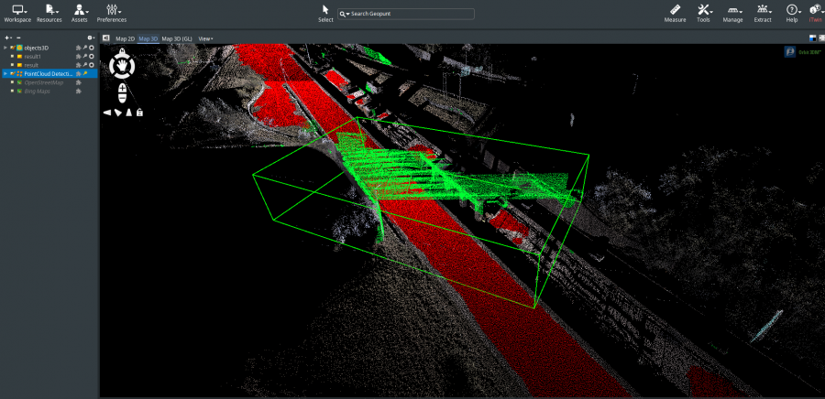Zoom in with the map plus button

[123, 87]
